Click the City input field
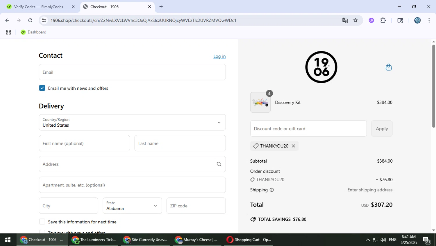436x246 pixels. (x=69, y=206)
